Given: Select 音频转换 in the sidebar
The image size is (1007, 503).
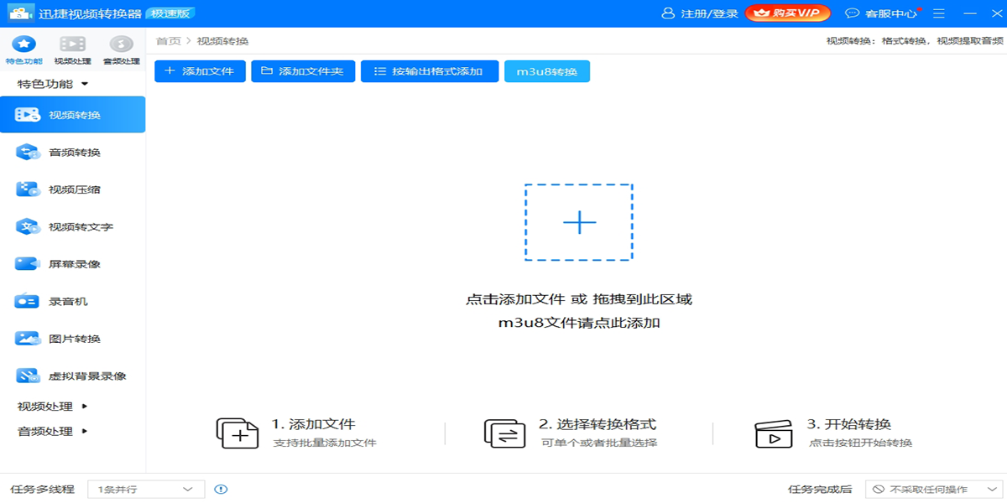Looking at the screenshot, I should point(73,153).
